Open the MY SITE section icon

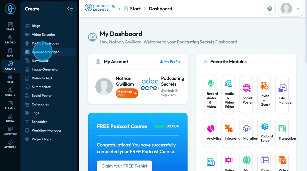pos(10,103)
